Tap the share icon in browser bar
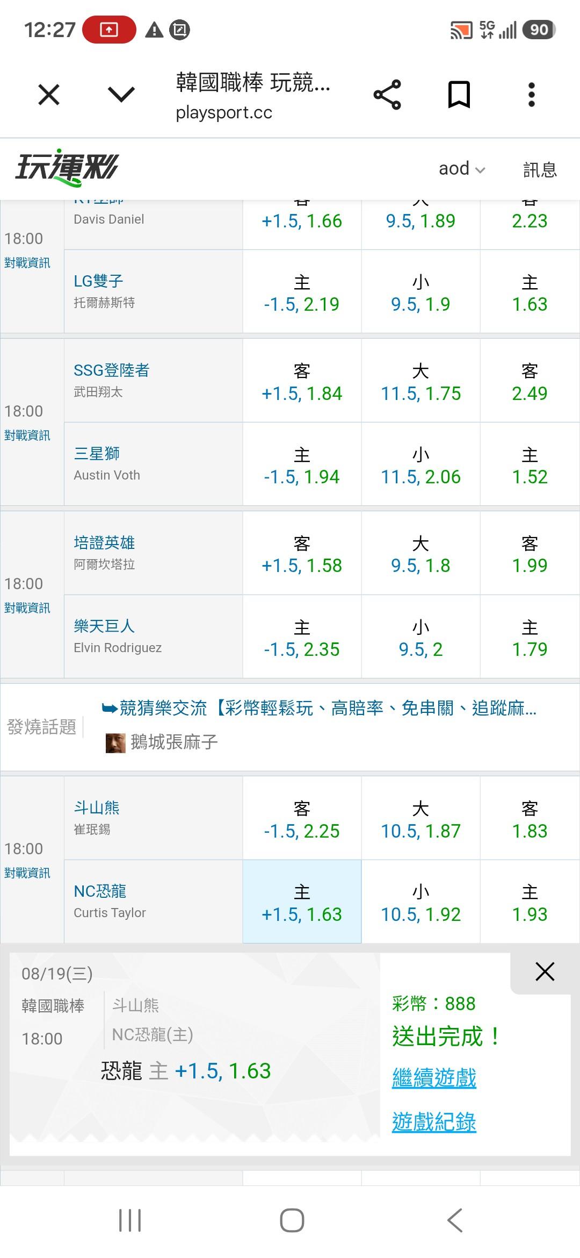 point(387,95)
